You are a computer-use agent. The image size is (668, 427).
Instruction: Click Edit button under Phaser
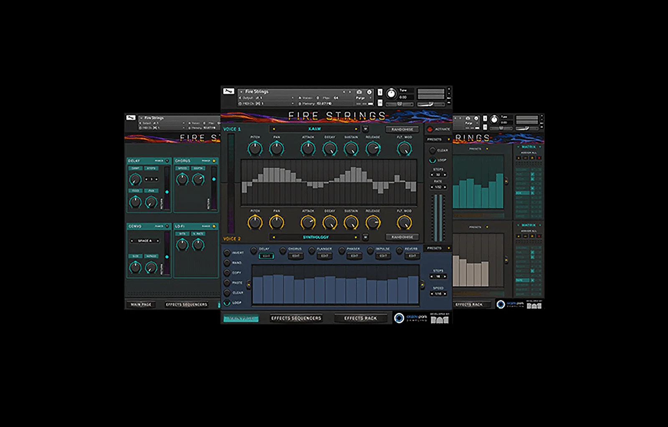pyautogui.click(x=354, y=256)
